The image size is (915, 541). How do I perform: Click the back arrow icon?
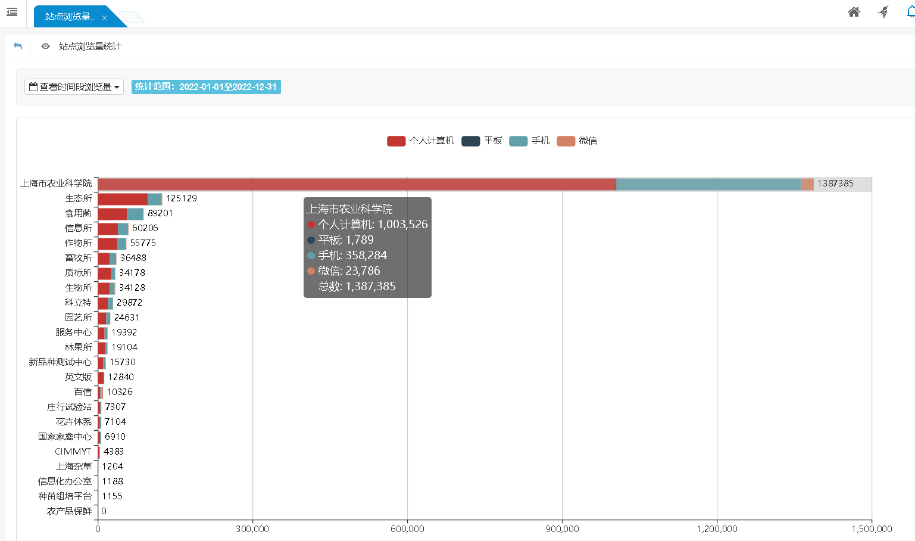tap(18, 46)
